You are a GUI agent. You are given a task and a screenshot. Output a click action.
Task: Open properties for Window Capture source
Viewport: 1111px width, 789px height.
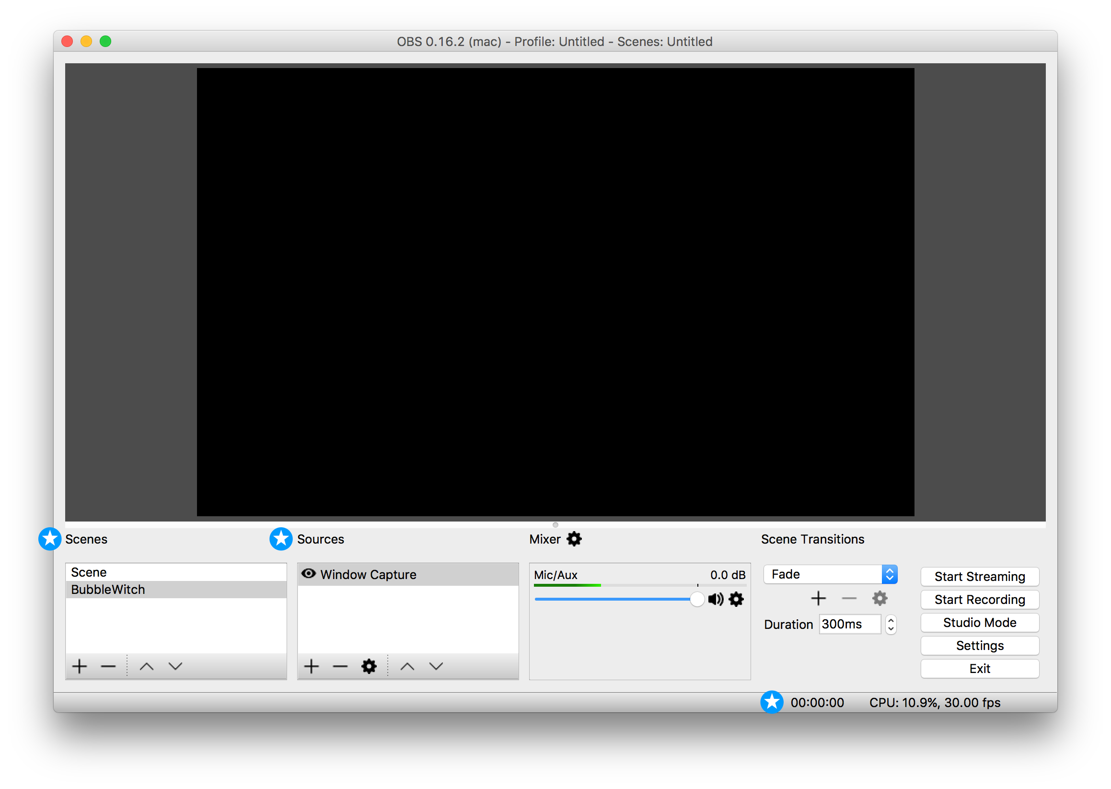point(369,666)
